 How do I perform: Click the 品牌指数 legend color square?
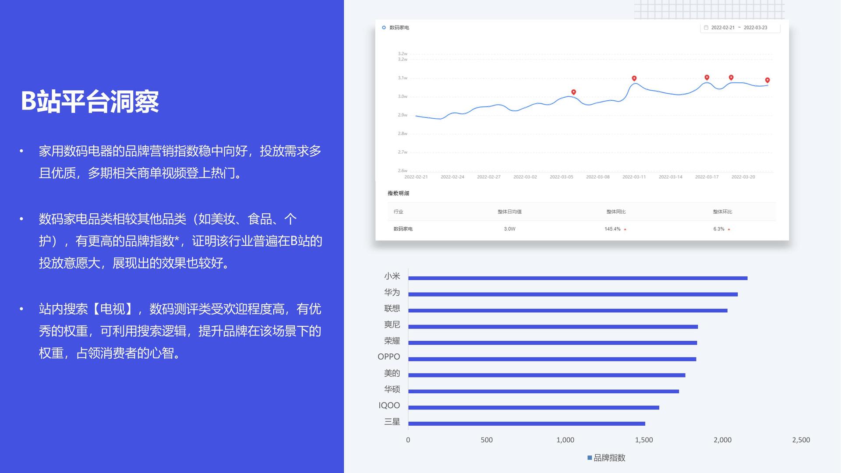pos(590,458)
